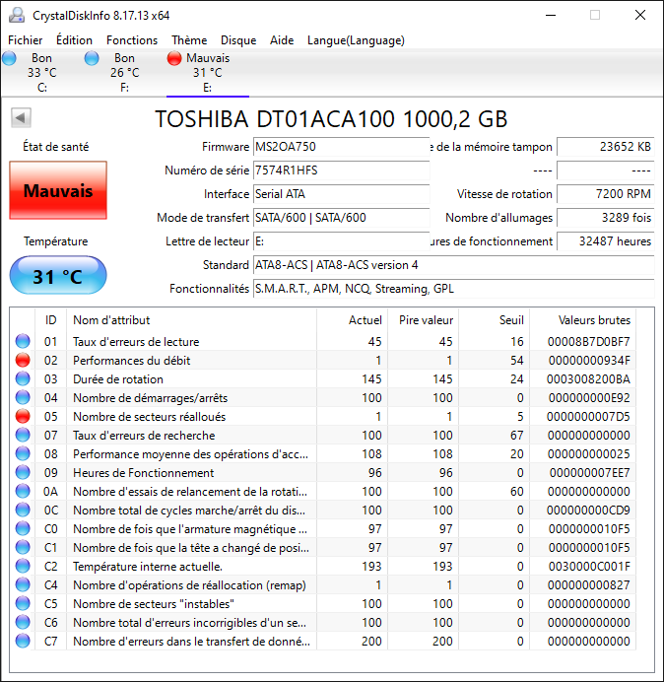The image size is (664, 682).
Task: Select row Nombre de secteurs "instables"
Action: point(323,603)
